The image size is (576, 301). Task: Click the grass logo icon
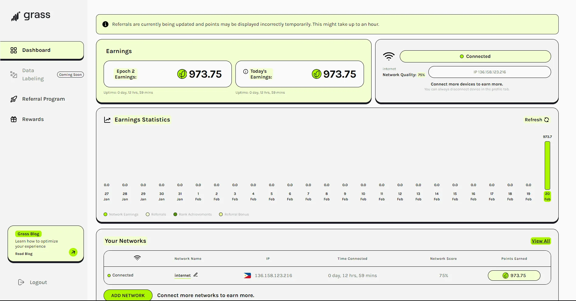coord(15,16)
